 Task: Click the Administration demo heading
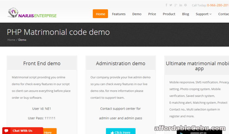[x=121, y=63]
